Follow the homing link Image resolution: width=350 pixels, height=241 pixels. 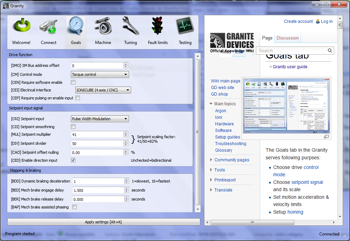tap(295, 212)
